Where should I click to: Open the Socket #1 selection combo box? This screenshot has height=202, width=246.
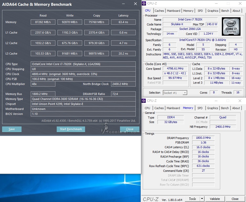(x=175, y=93)
